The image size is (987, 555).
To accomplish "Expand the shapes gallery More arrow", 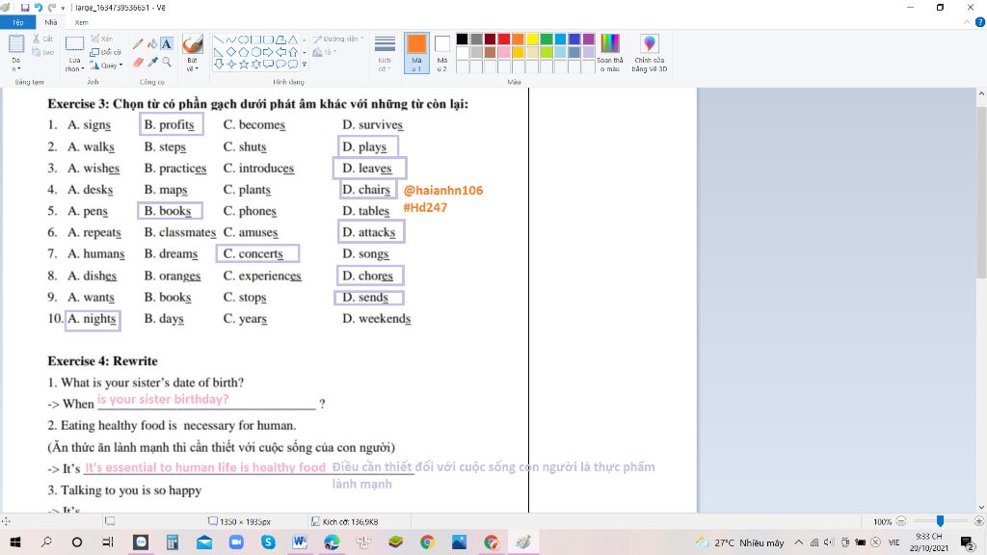I will coord(305,64).
